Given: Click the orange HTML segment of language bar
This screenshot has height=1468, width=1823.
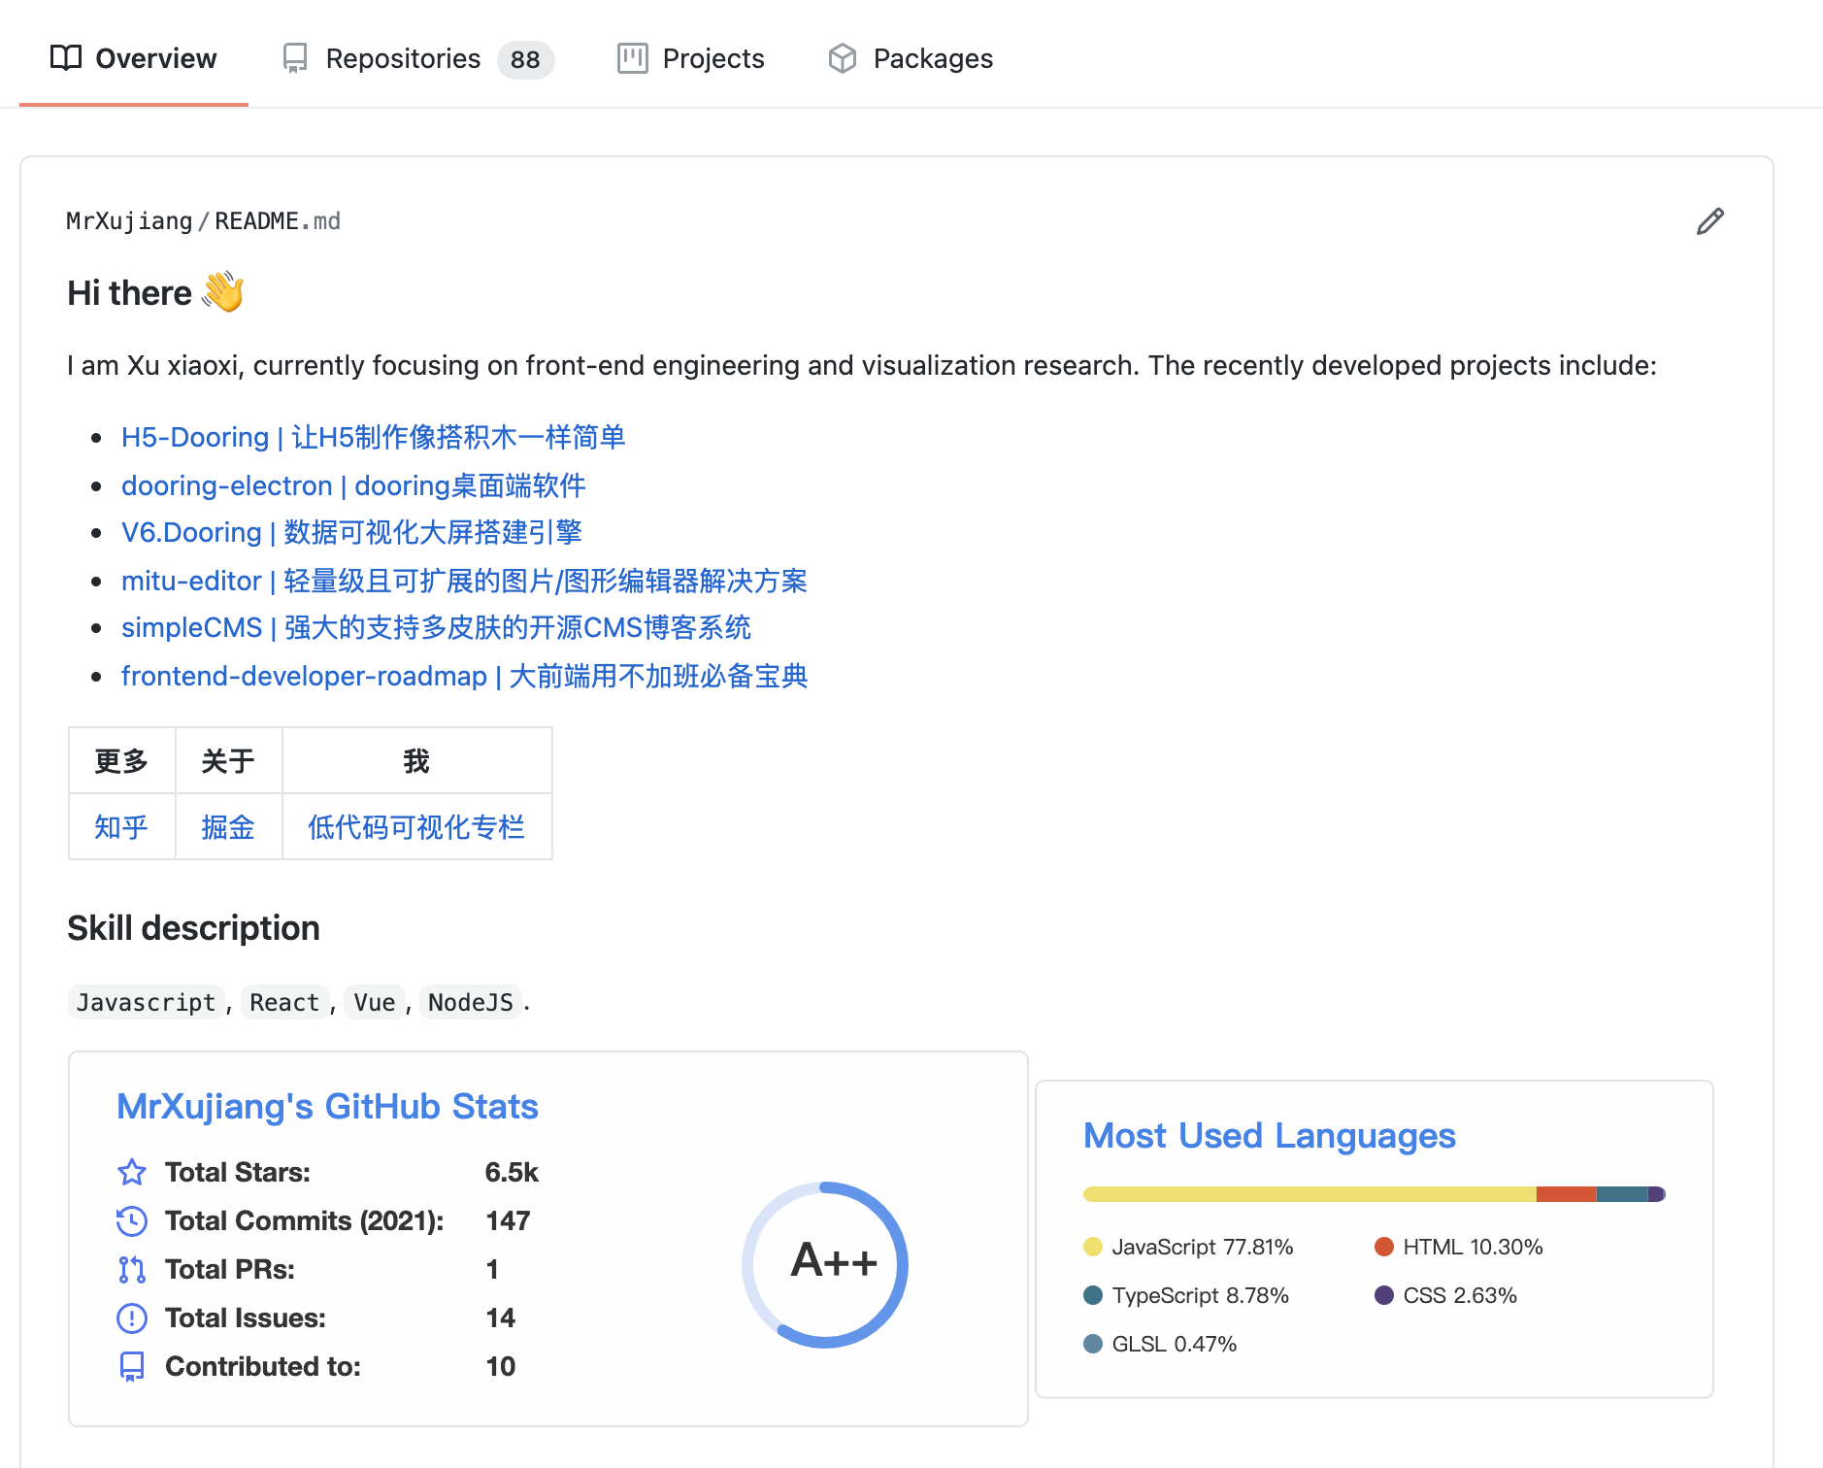Looking at the screenshot, I should (1567, 1194).
